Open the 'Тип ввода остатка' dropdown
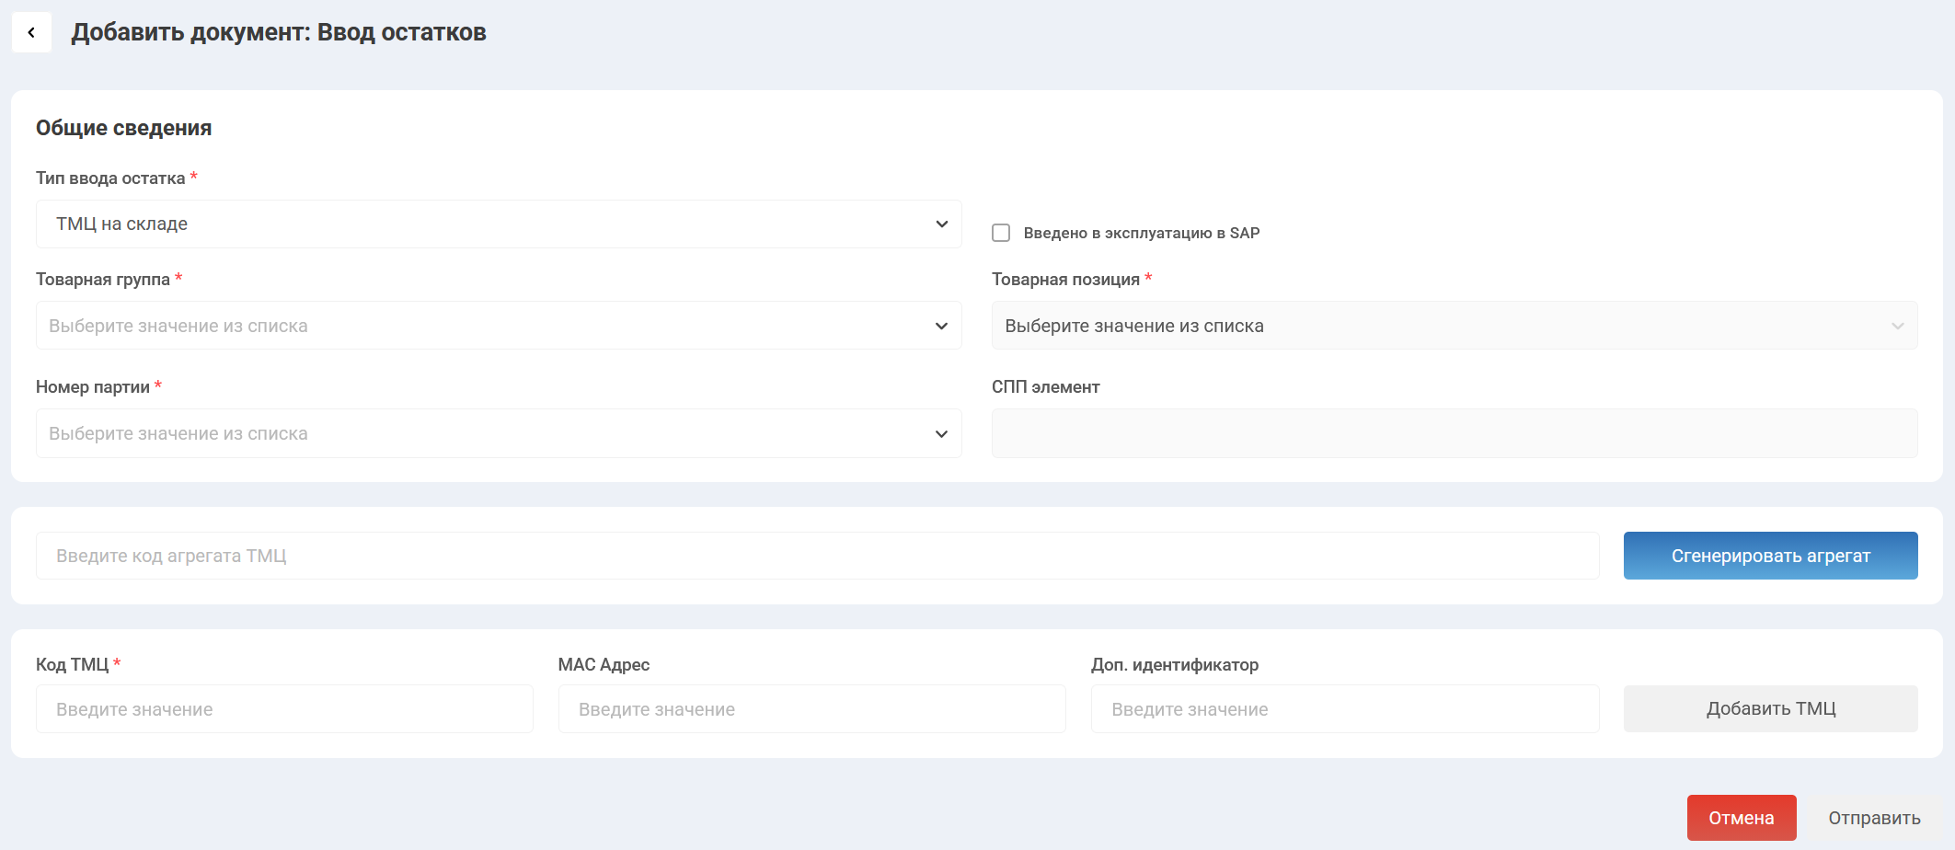This screenshot has width=1955, height=850. [498, 224]
